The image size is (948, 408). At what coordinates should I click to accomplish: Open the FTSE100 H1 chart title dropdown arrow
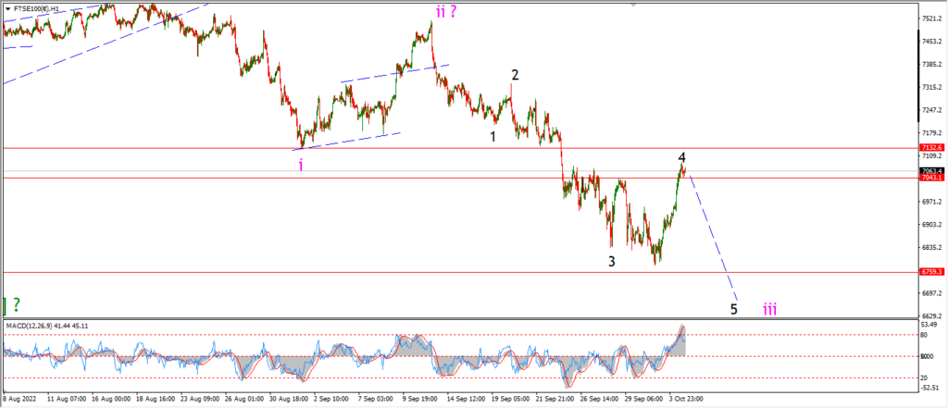coord(7,9)
